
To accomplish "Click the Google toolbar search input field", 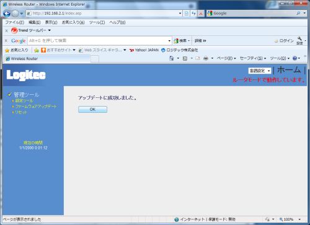I will (98, 41).
